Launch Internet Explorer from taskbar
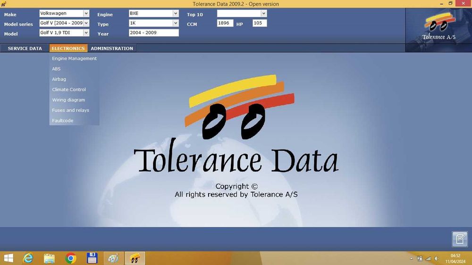The image size is (472, 265). (28, 258)
